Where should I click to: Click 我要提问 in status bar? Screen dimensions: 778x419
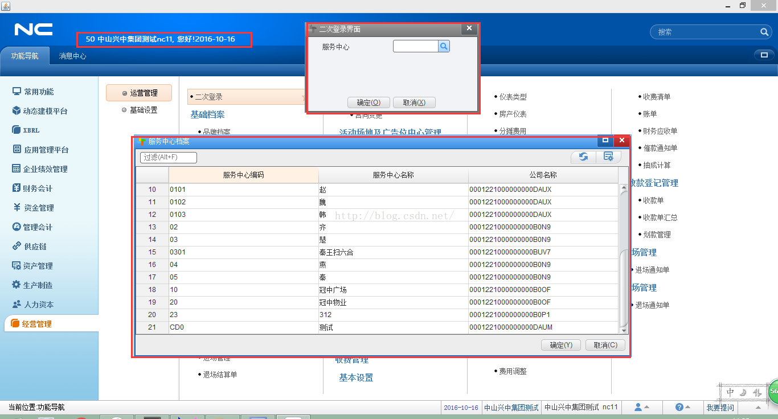(720, 408)
